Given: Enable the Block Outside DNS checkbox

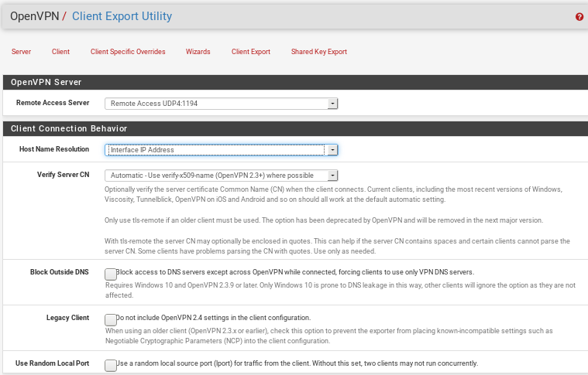Looking at the screenshot, I should 111,274.
